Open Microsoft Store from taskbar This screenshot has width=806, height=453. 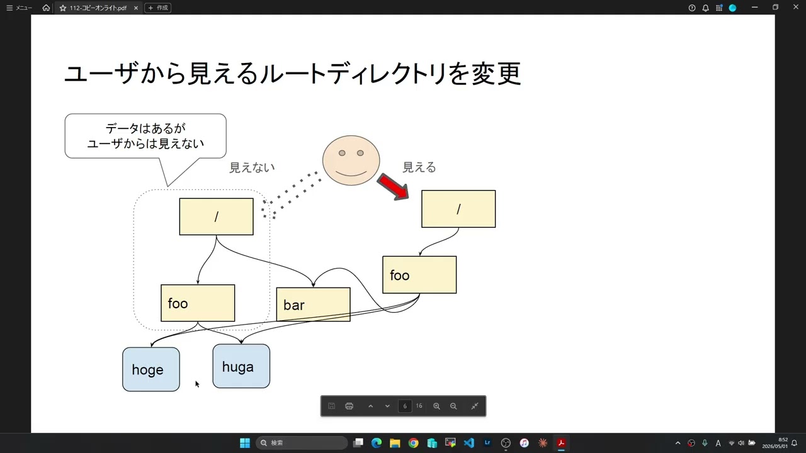click(x=432, y=443)
